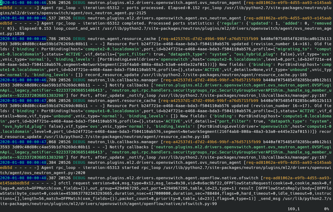Click 'neutron.agent.resource_cache' on the 00:00:47.066 line
The height and width of the screenshot is (212, 333).
(122, 101)
